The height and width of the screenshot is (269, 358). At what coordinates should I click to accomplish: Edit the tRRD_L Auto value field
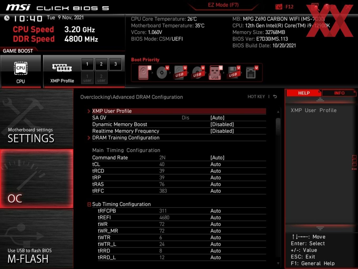pyautogui.click(x=216, y=258)
